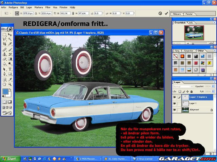The image size is (217, 162).
Task: Click the blue foreground color swatch
Action: 5,91
